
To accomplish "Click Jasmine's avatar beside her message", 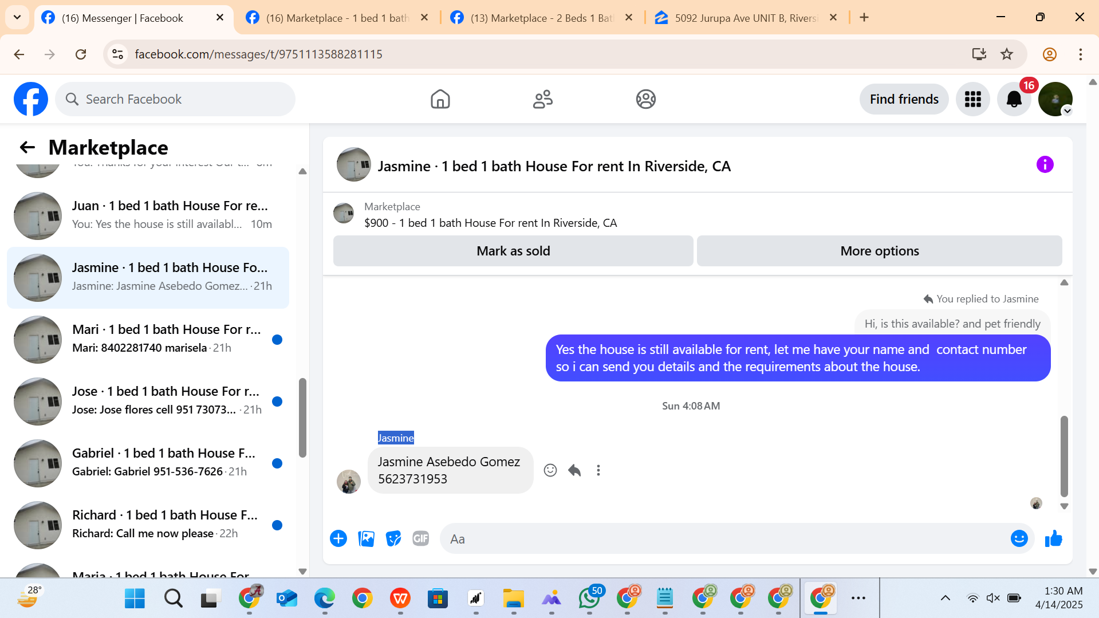I will pyautogui.click(x=348, y=481).
